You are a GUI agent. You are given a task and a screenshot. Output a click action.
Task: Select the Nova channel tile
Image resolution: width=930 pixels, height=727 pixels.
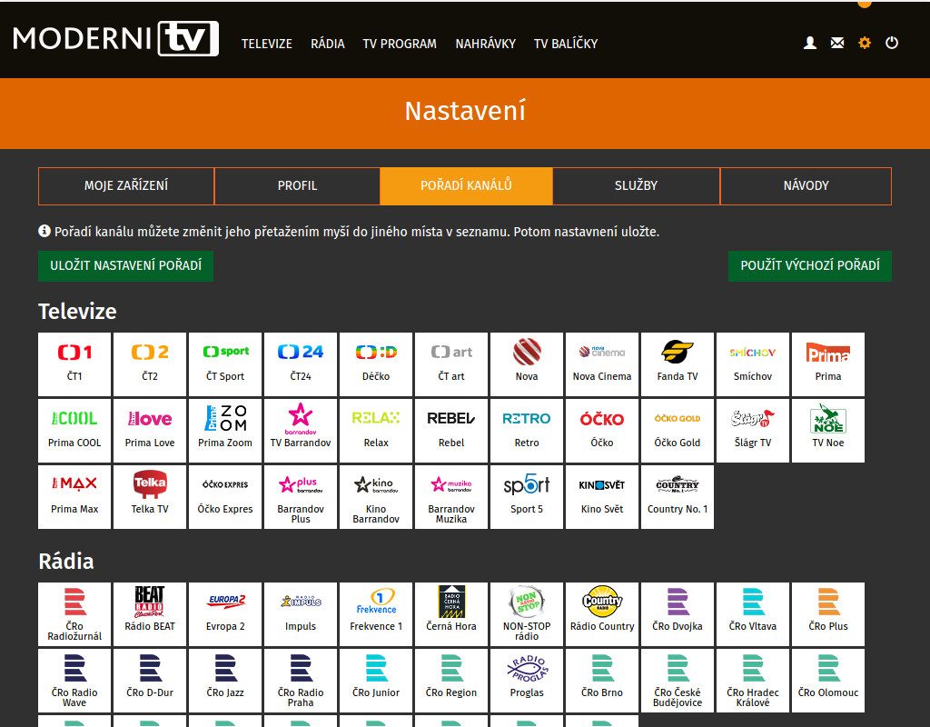click(x=527, y=363)
